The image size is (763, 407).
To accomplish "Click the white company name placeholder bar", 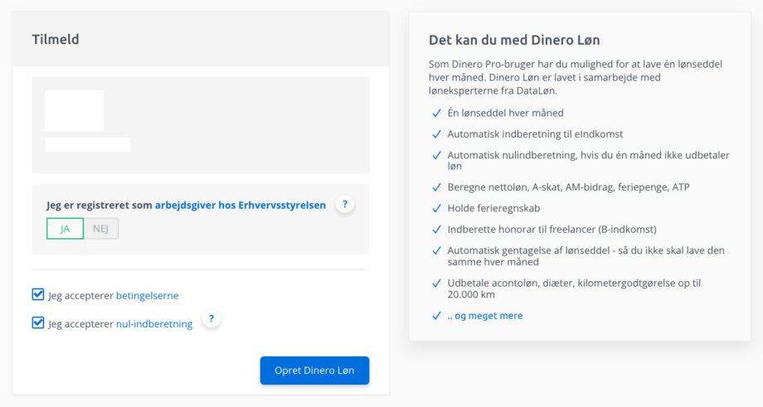I will point(88,145).
